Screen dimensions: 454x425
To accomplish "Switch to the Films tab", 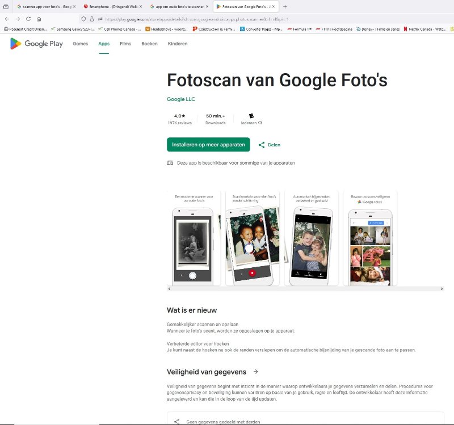I will 125,44.
